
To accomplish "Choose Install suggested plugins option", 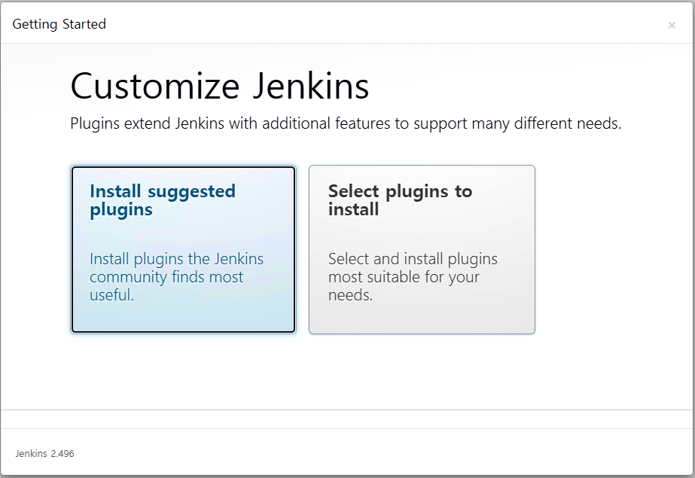I will click(x=183, y=249).
